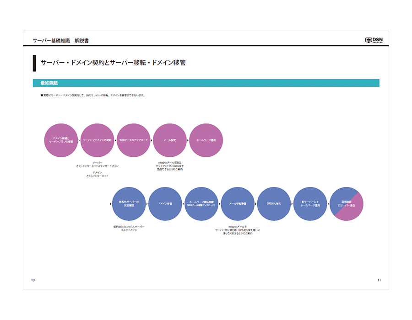Click the ホームページ移転準備 circle

tap(201, 204)
